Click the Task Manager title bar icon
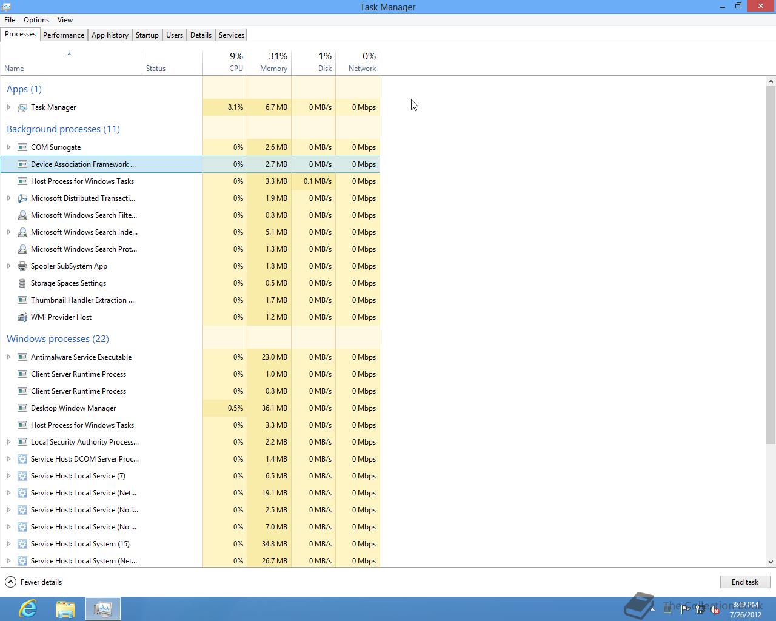 [5, 7]
